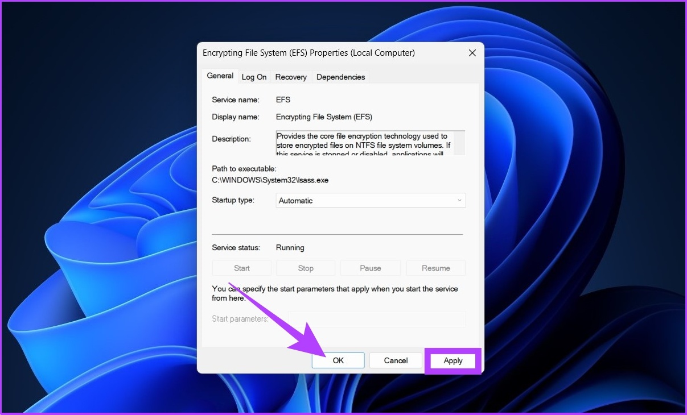Click the Resume service button
Screen dimensions: 687x415
point(436,268)
